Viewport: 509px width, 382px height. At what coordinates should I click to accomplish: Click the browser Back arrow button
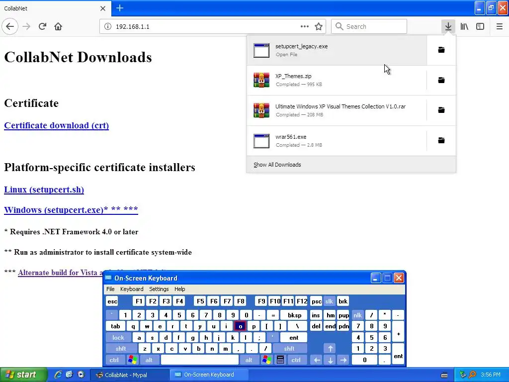coord(10,26)
